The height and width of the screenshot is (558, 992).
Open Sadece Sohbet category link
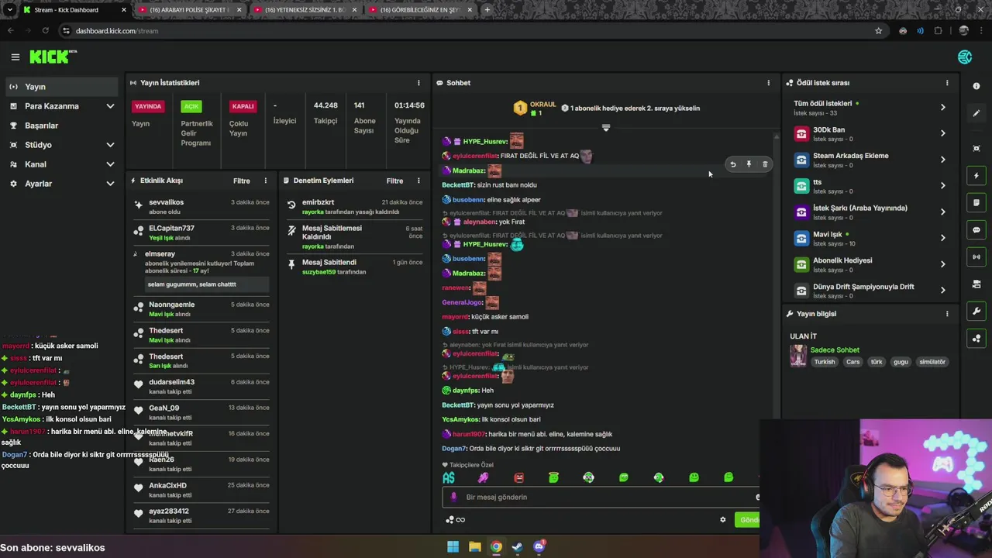pos(835,350)
